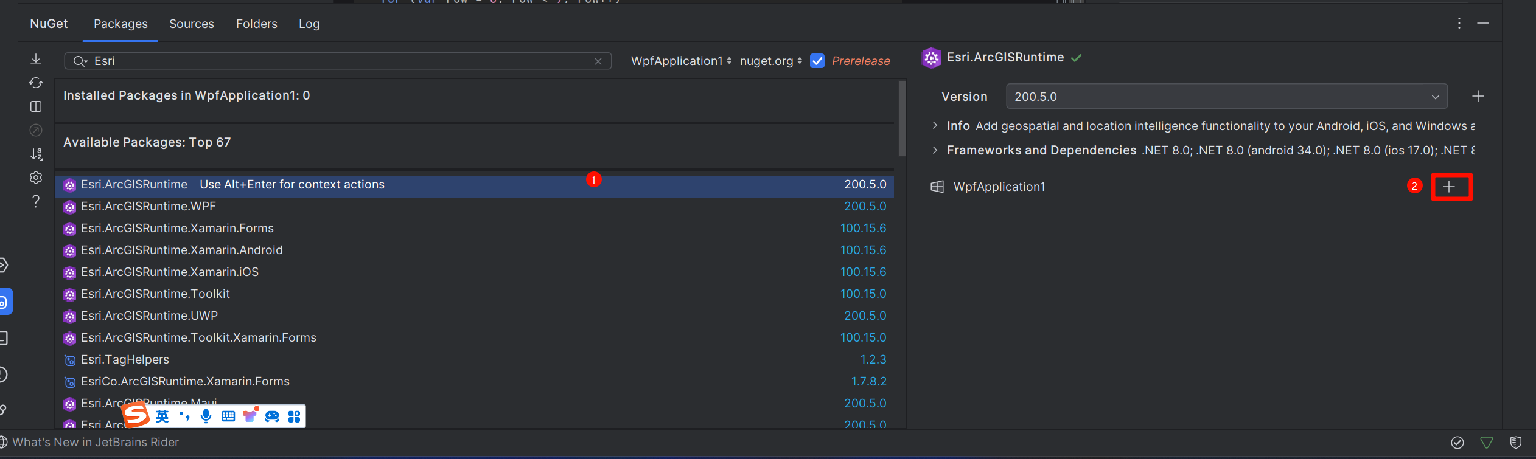Click the Sogou S logo
1536x459 pixels.
(136, 415)
